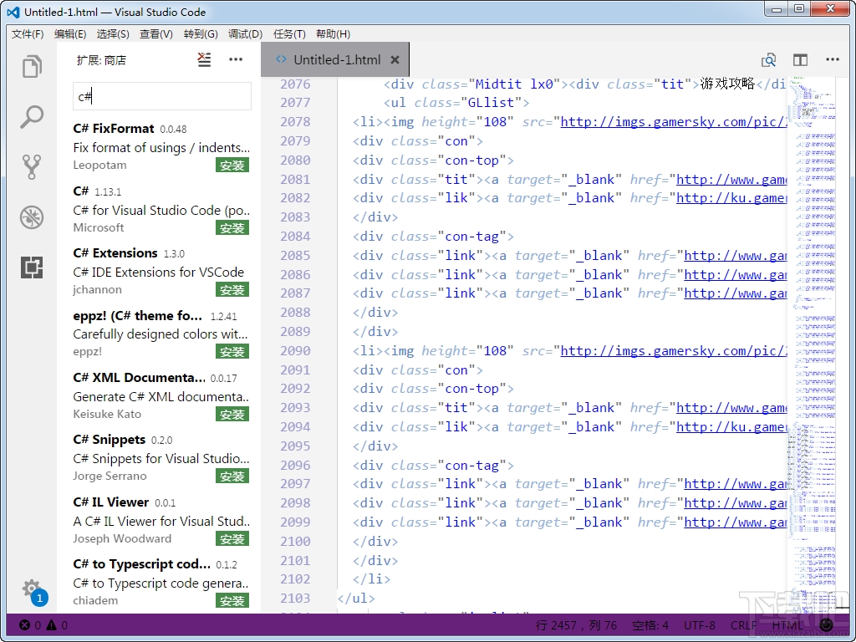
Task: Open extensions panel more actions menu
Action: [236, 59]
